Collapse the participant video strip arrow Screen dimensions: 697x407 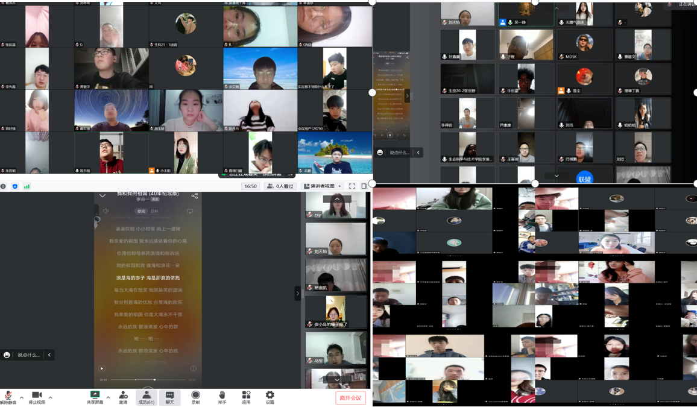coord(297,294)
